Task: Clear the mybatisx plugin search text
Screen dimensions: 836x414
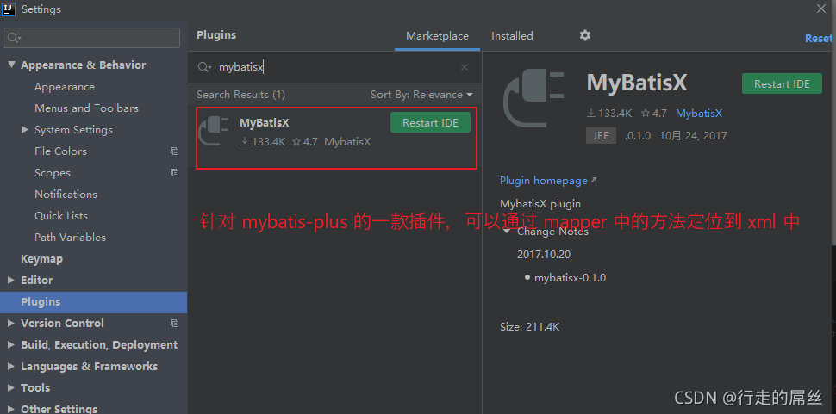Action: coord(465,67)
